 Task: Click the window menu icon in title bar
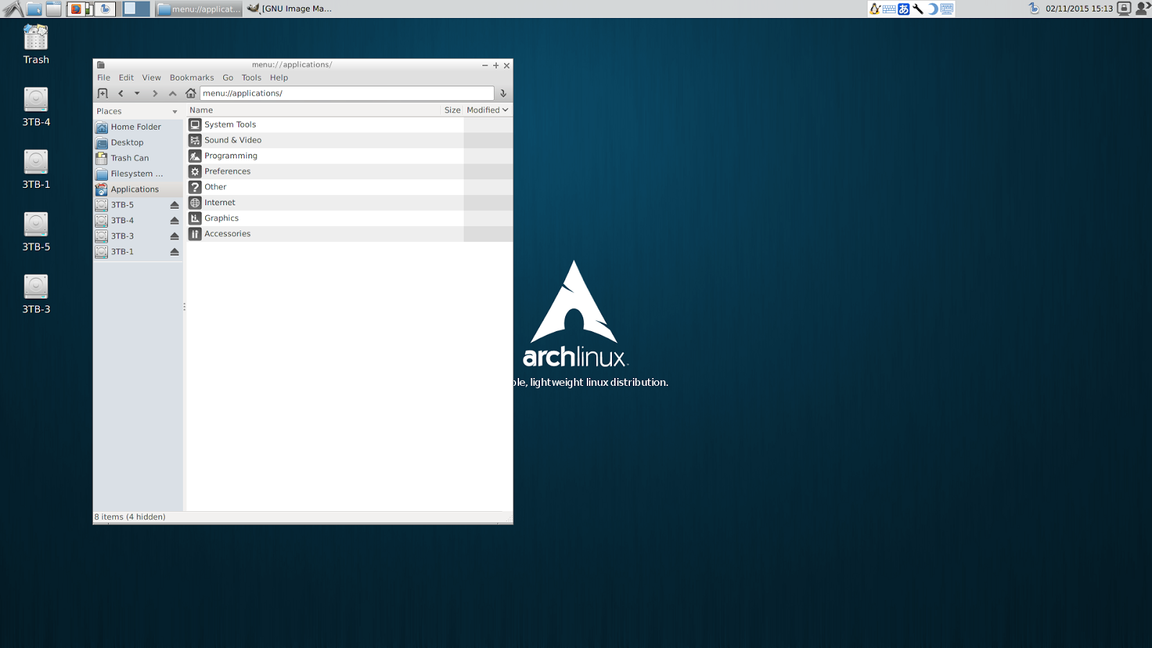pos(101,65)
